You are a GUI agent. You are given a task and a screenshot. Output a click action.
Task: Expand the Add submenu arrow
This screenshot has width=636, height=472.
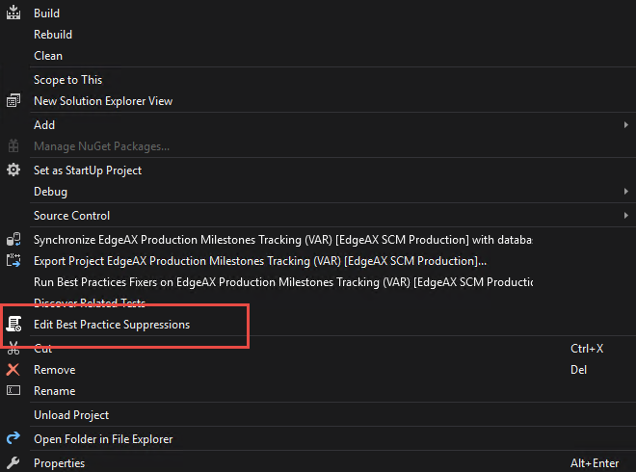(625, 125)
